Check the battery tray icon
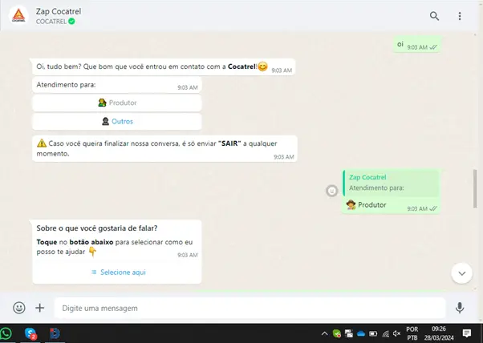483x343 pixels. click(x=373, y=333)
